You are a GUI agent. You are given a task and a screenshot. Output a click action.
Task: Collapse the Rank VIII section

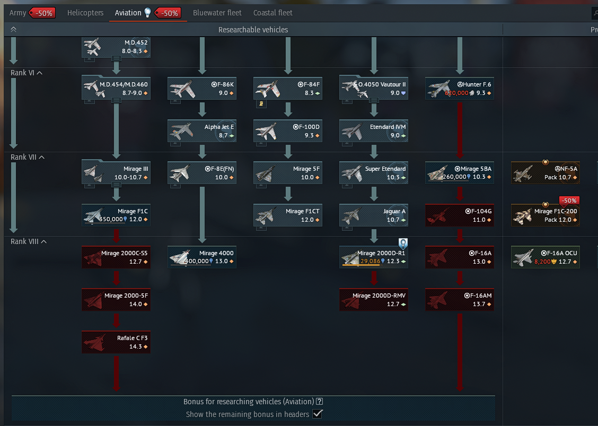(x=29, y=241)
